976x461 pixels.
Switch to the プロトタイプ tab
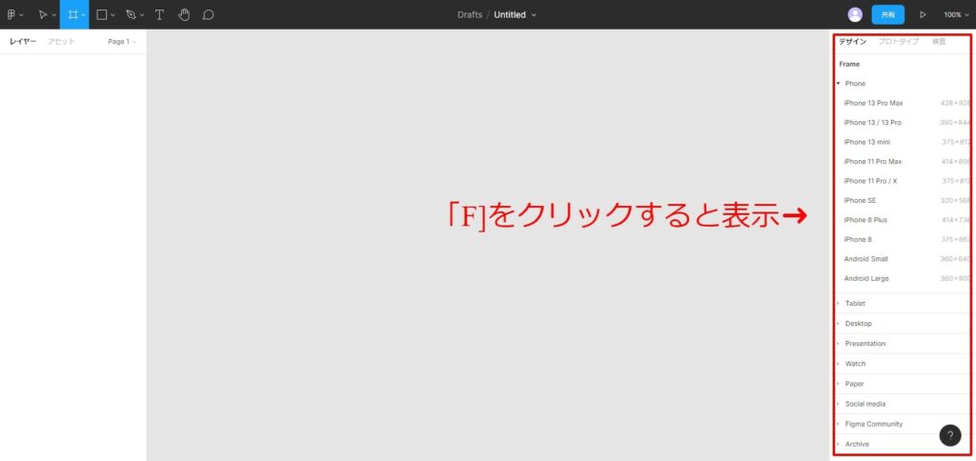tap(898, 42)
